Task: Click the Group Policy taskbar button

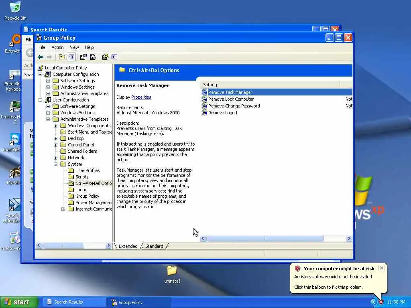Action: pos(139,302)
